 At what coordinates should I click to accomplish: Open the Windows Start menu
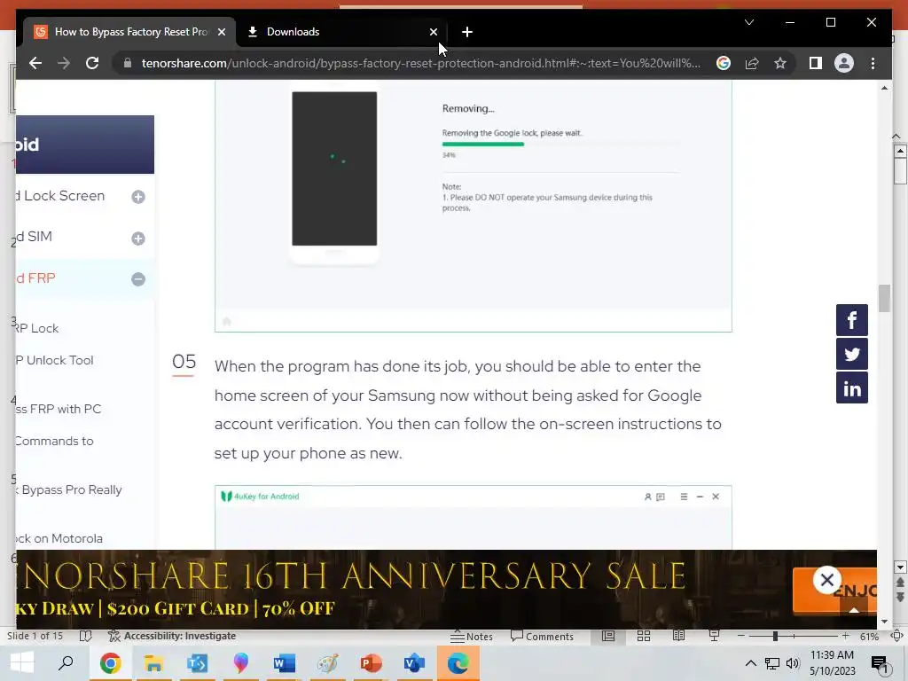click(x=22, y=663)
